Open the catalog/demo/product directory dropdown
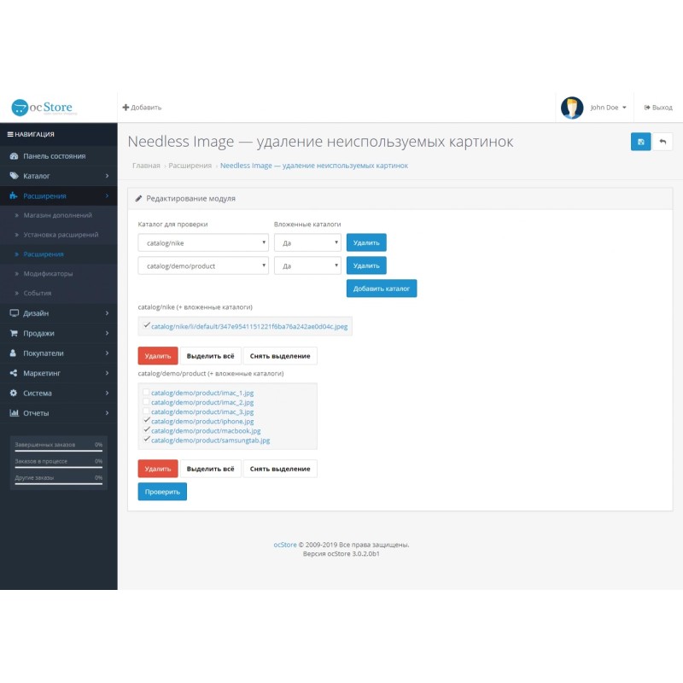 203,266
